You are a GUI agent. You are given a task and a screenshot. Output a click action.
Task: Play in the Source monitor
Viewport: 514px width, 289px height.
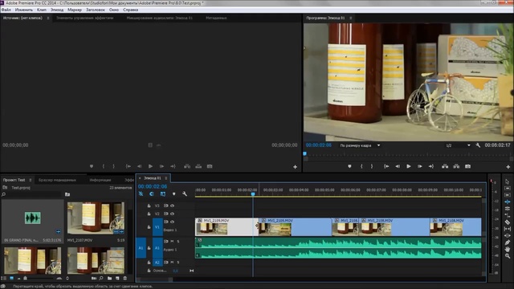click(x=150, y=166)
